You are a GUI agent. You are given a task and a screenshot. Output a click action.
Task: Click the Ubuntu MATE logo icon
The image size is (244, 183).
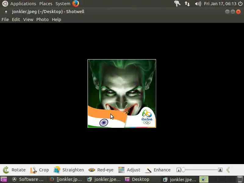(x=5, y=4)
